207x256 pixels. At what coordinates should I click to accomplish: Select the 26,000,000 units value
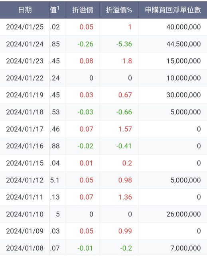183,214
